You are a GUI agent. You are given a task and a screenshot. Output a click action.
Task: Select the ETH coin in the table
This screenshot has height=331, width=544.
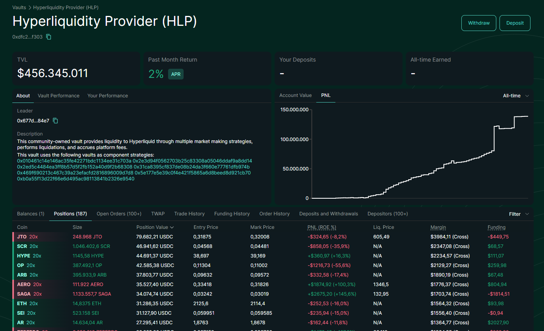tap(22, 304)
